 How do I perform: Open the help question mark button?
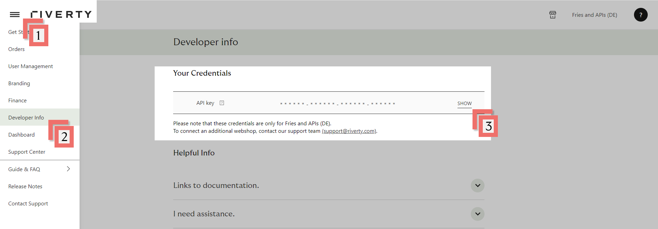click(x=641, y=15)
